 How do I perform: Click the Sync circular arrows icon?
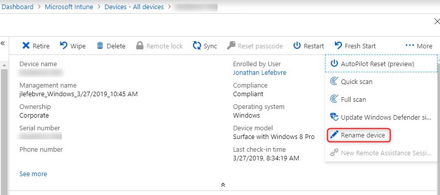(x=197, y=46)
